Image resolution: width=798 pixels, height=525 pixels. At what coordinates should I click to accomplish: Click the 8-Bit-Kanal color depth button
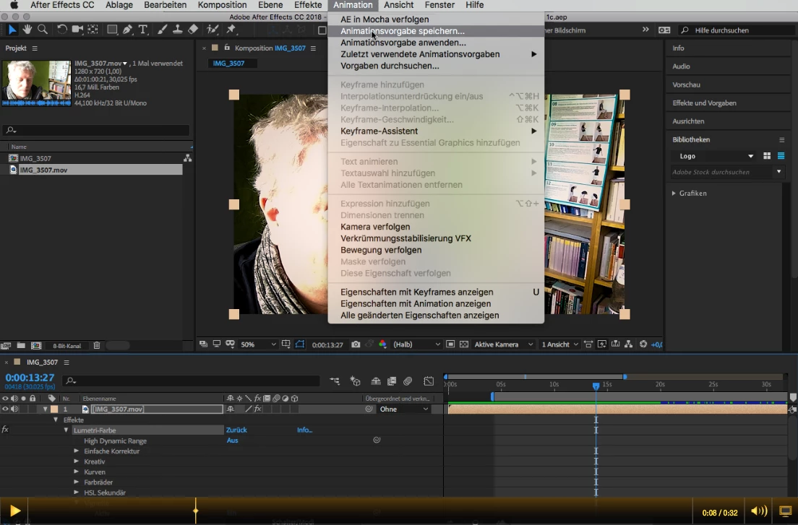click(x=66, y=346)
